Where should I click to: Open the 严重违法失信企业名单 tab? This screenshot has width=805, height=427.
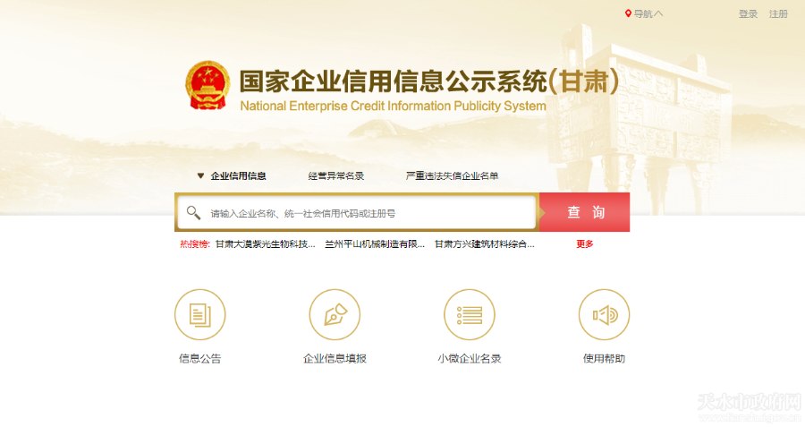[x=452, y=176]
